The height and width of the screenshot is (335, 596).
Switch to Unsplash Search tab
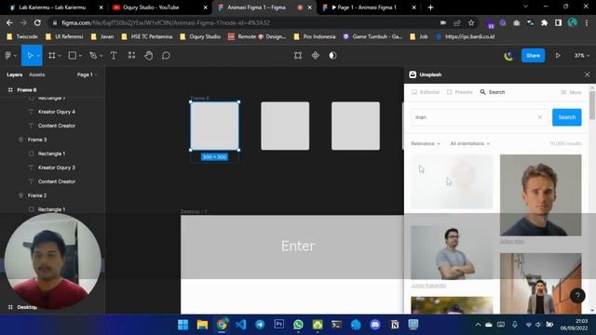click(x=493, y=92)
